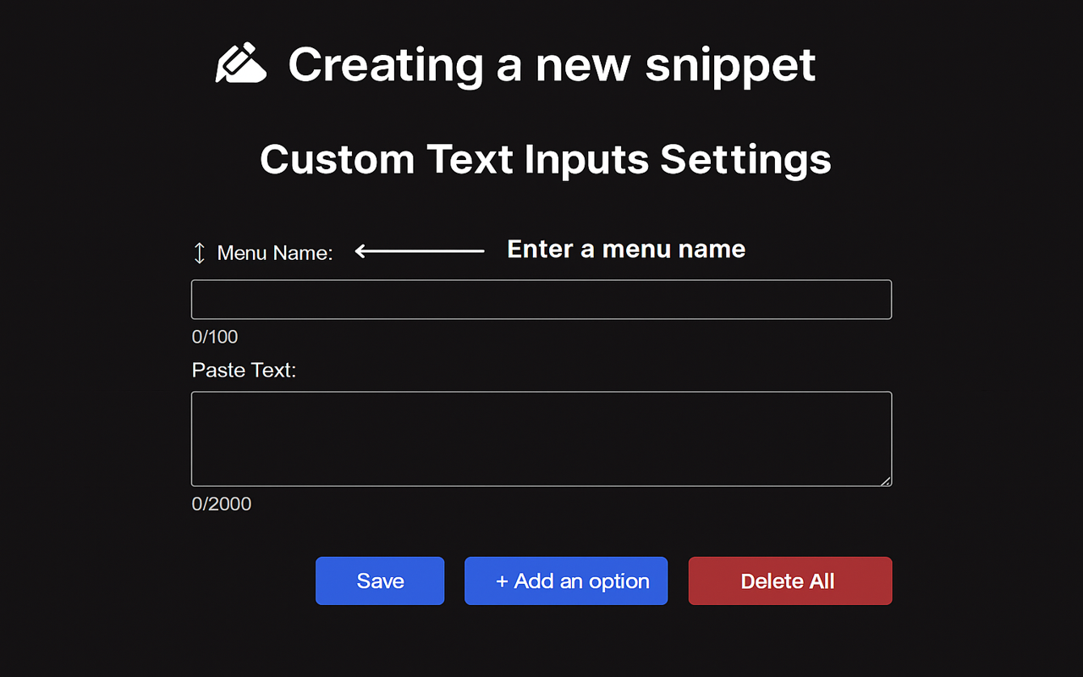Viewport: 1083px width, 677px height.
Task: Click the resize grip of Paste Text box
Action: click(x=885, y=480)
